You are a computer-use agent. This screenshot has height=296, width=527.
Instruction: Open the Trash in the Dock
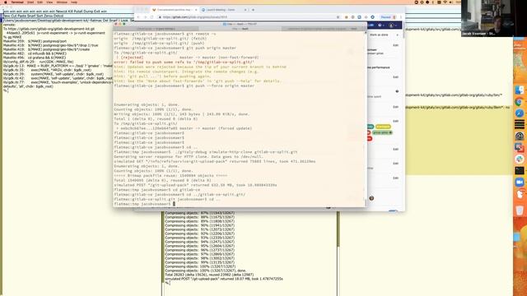point(520,210)
